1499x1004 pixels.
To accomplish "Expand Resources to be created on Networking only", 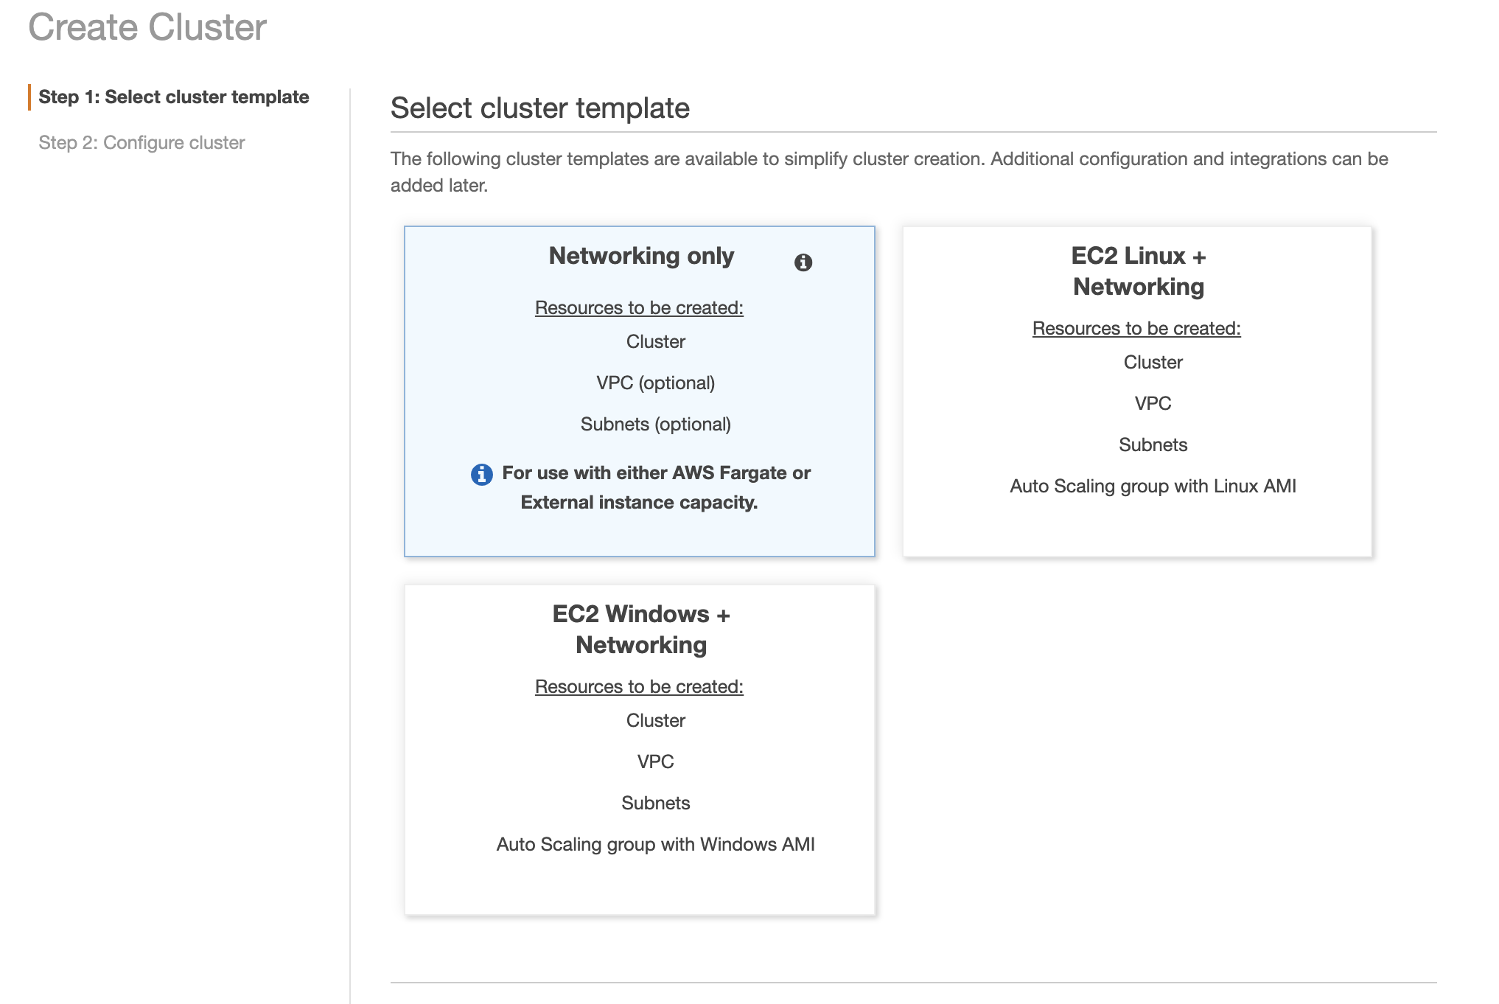I will [x=638, y=308].
